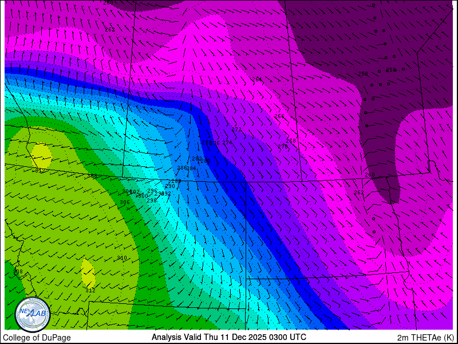Click the 282 contour label
The image size is (458, 344).
pyautogui.click(x=196, y=159)
